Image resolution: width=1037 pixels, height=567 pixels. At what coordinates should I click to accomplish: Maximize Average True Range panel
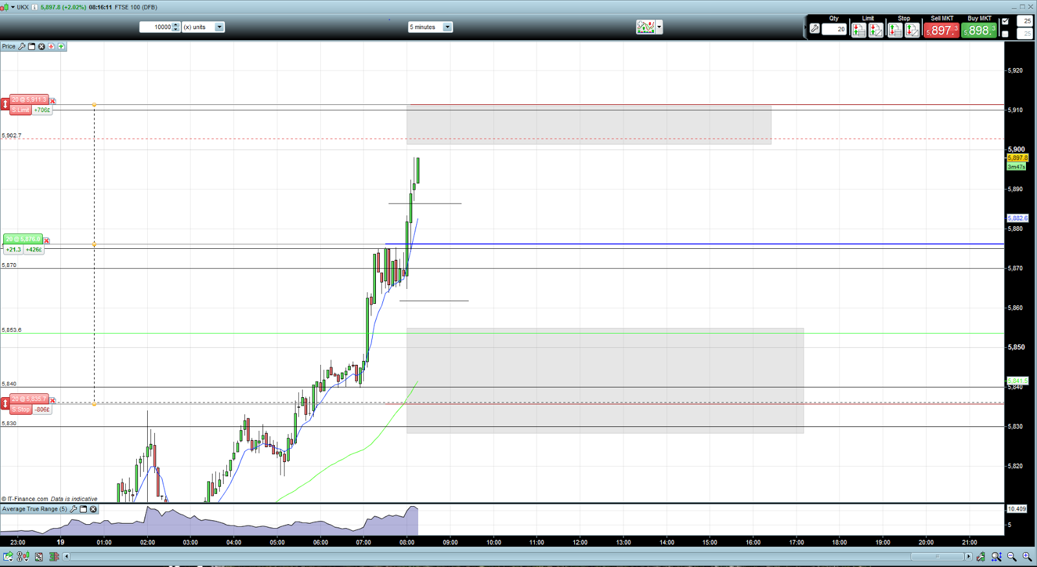tap(83, 509)
